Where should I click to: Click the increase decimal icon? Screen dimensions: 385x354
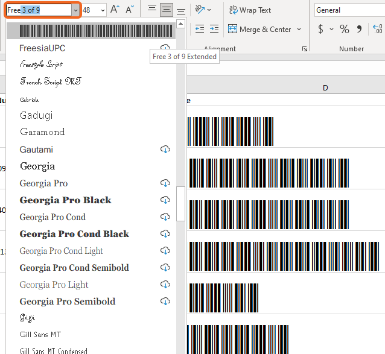377,29
